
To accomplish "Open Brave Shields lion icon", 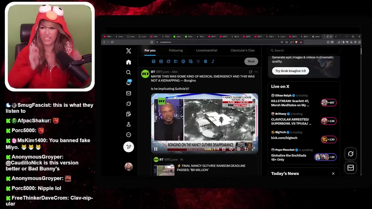I will point(296,42).
